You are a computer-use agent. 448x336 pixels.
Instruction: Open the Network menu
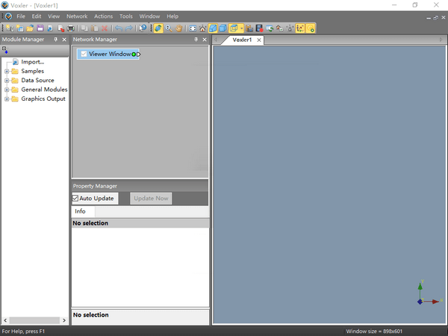coord(77,16)
